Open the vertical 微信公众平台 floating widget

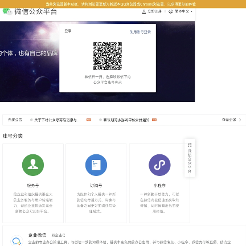pos(190,158)
